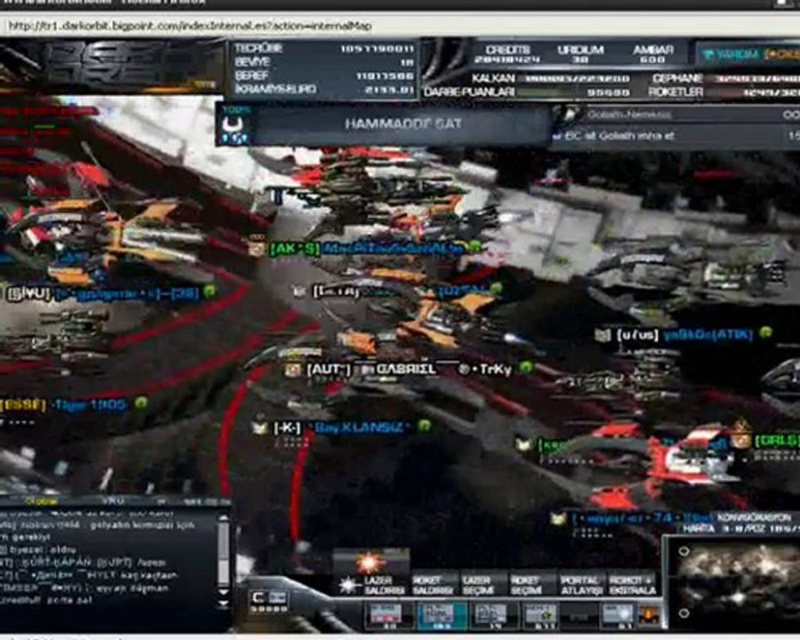
Task: Click the URIDIUM value
Action: pyautogui.click(x=579, y=60)
